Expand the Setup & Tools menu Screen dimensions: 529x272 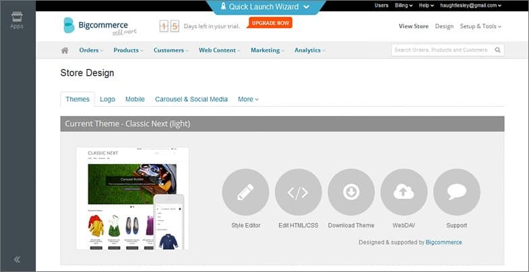[x=480, y=26]
